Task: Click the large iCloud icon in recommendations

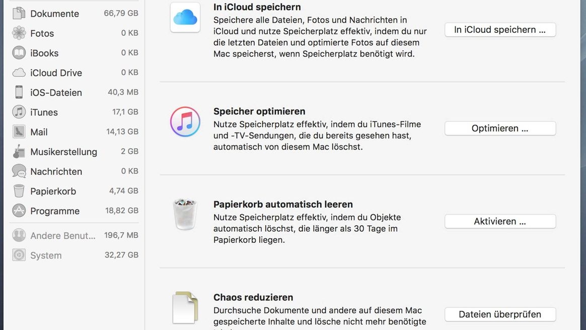Action: (x=185, y=18)
